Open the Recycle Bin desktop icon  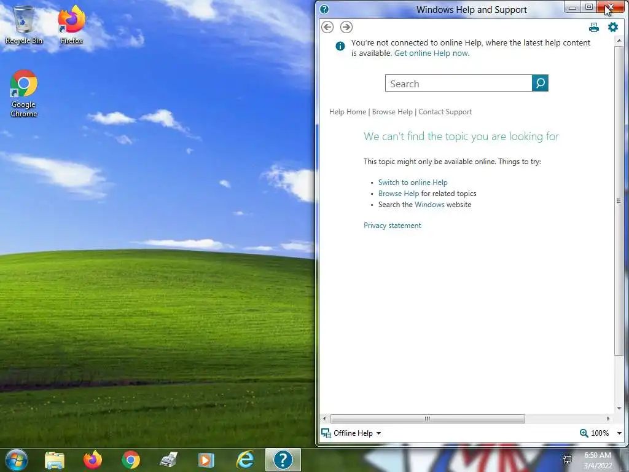pyautogui.click(x=24, y=25)
